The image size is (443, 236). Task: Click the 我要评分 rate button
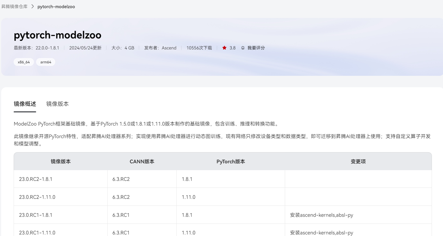point(256,48)
